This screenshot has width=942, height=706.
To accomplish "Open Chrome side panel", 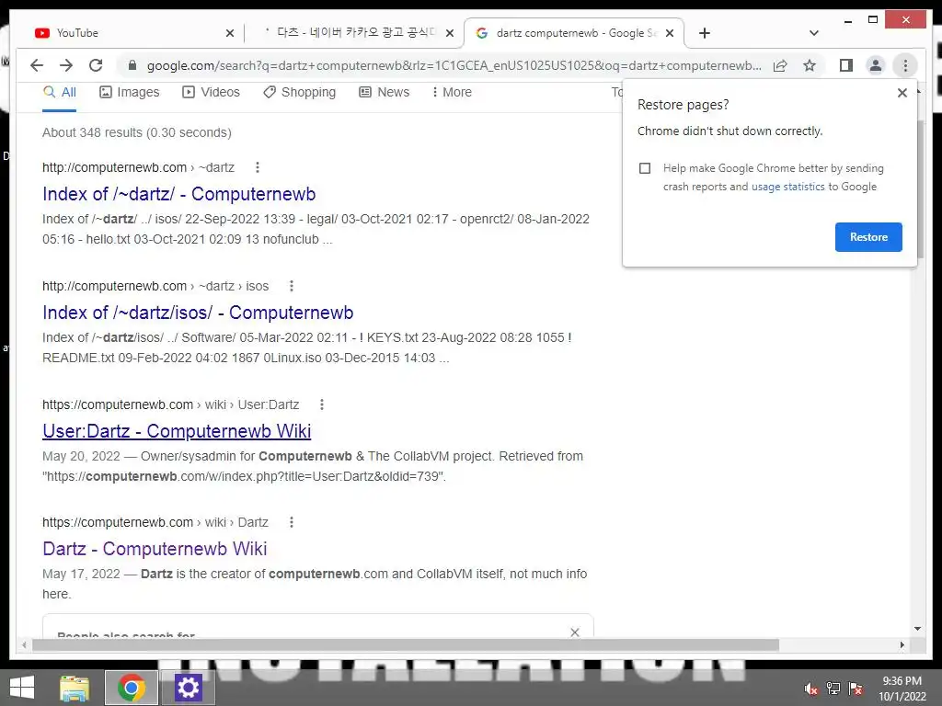I will [846, 65].
